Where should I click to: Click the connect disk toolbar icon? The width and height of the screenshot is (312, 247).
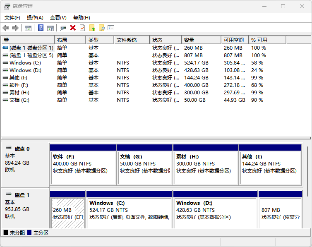pyautogui.click(x=63, y=28)
